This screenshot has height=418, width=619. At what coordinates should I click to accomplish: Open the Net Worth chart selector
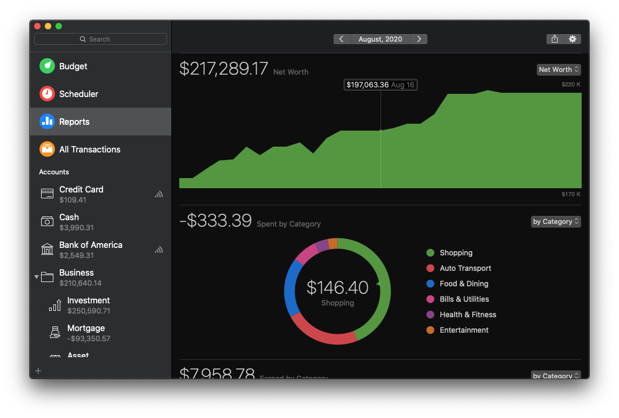click(x=559, y=69)
